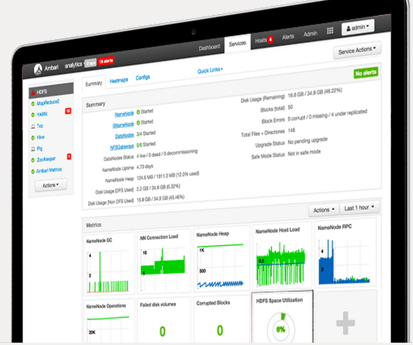Select MapReduce2 service in the sidebar

point(48,103)
